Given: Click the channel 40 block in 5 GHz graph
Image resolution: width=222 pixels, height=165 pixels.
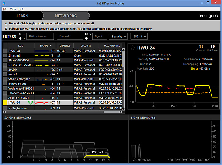Looking at the screenshot, I should [x=133, y=151].
